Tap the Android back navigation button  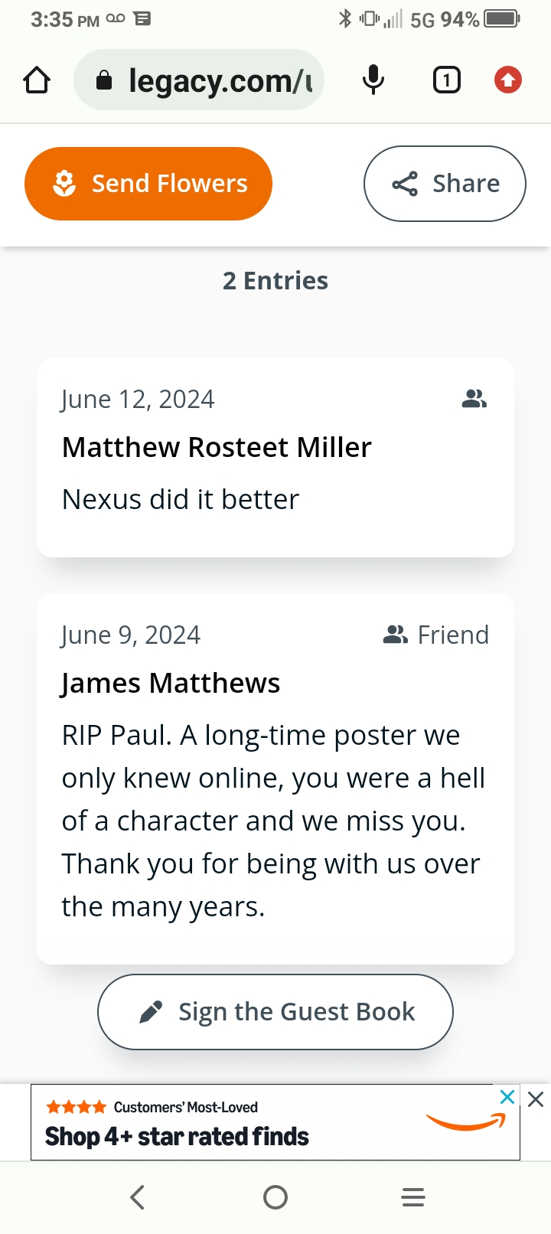(138, 1197)
